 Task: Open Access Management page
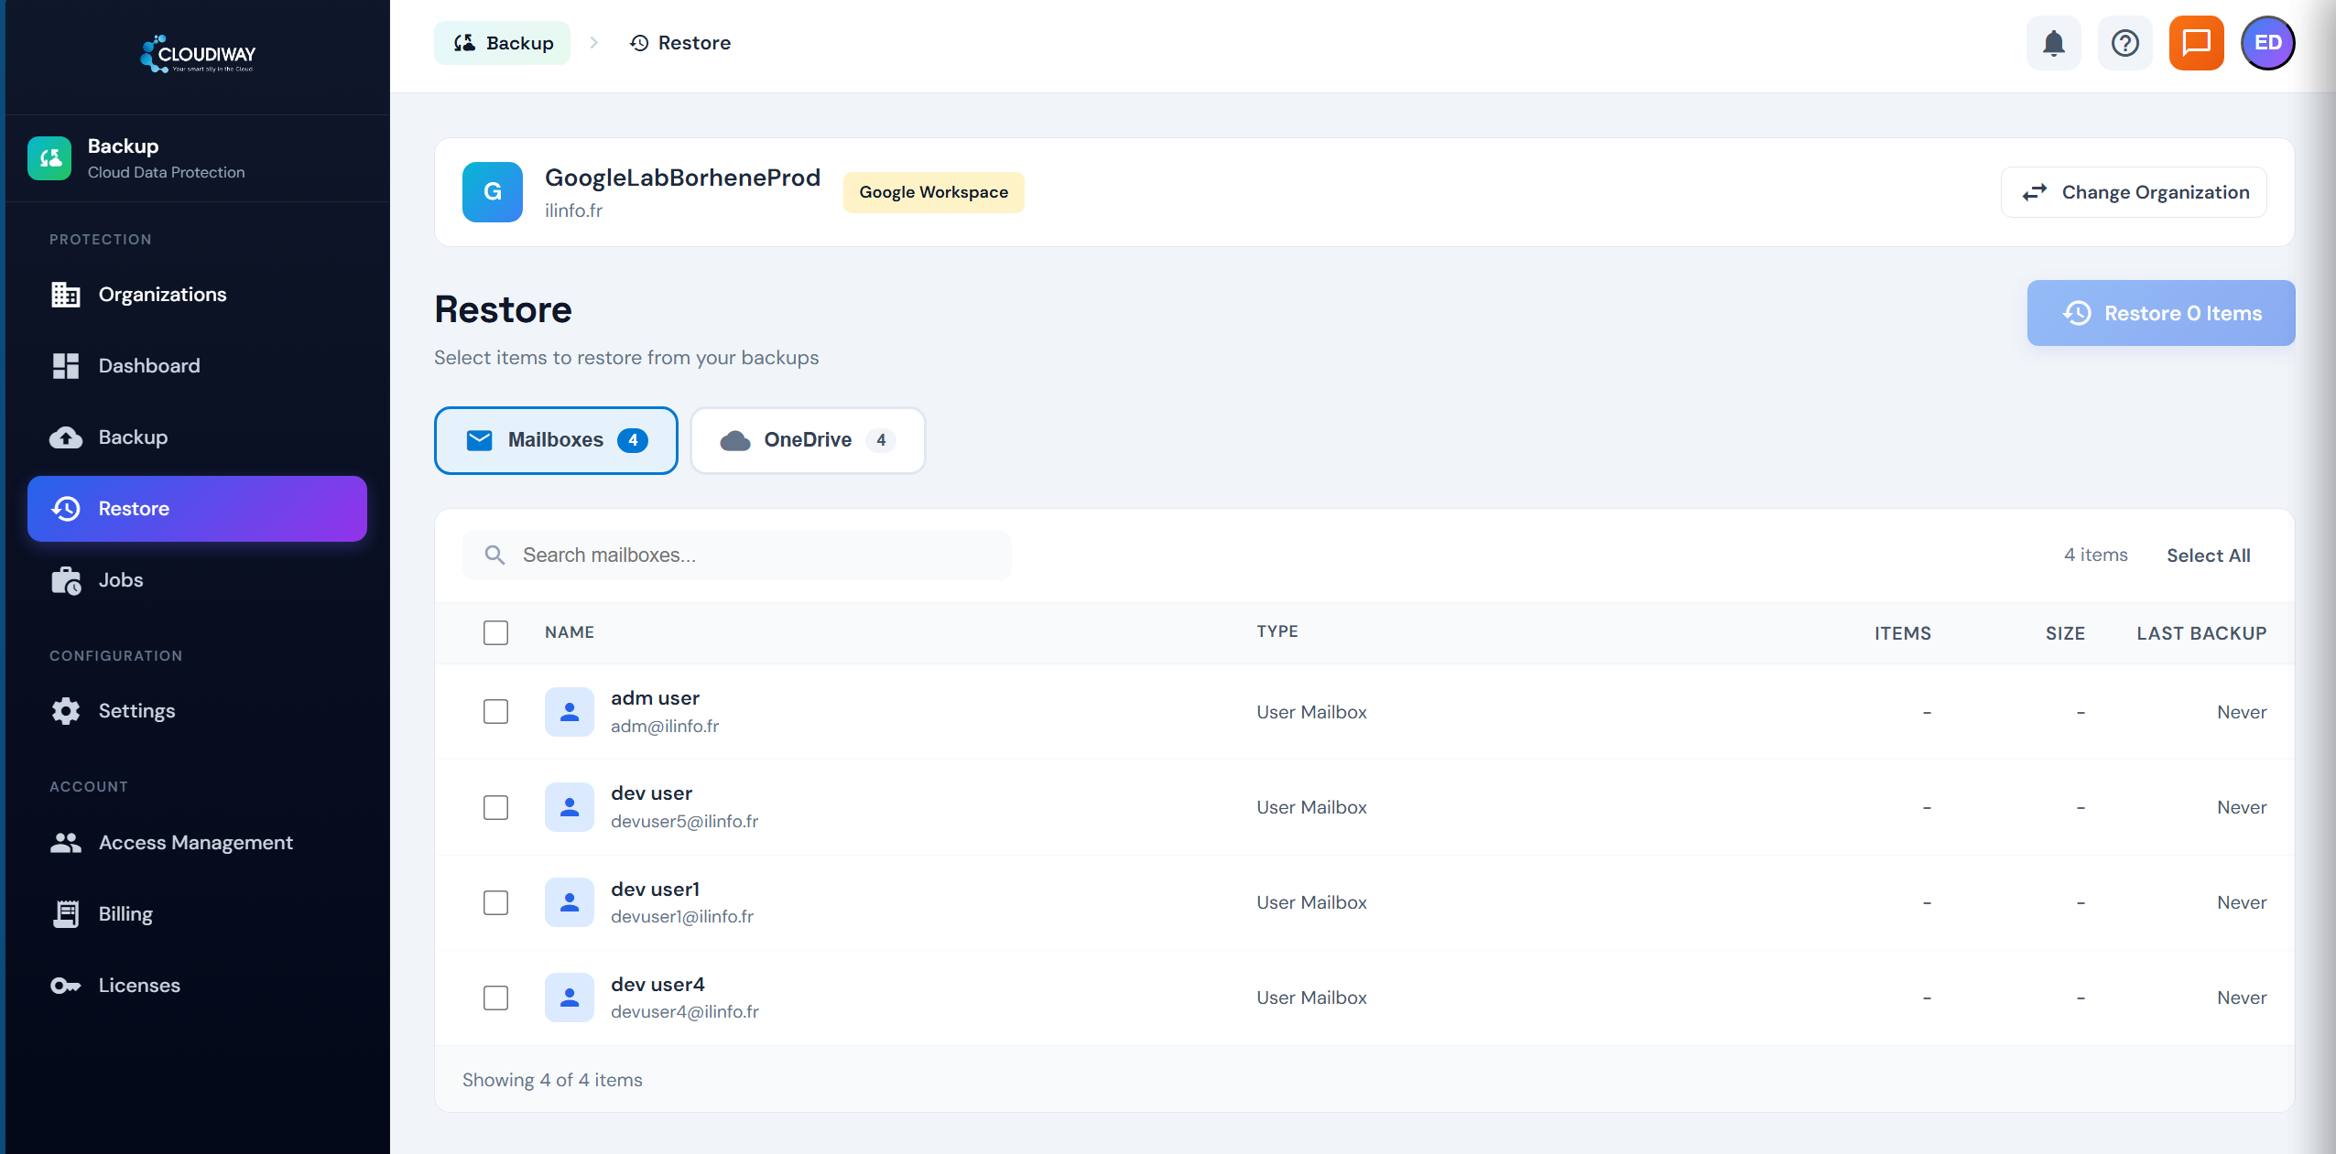click(197, 843)
